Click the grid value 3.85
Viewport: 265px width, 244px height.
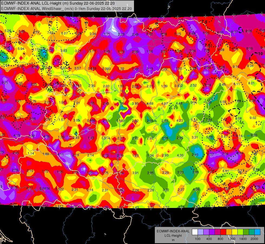150,173
